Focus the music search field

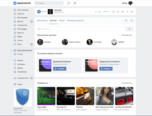tap(81, 29)
